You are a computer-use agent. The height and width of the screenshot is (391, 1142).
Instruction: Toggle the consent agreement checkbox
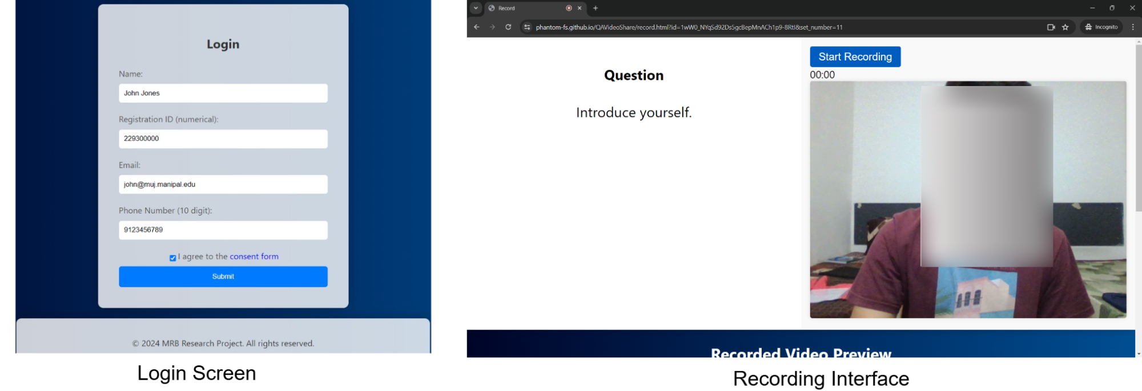[172, 258]
